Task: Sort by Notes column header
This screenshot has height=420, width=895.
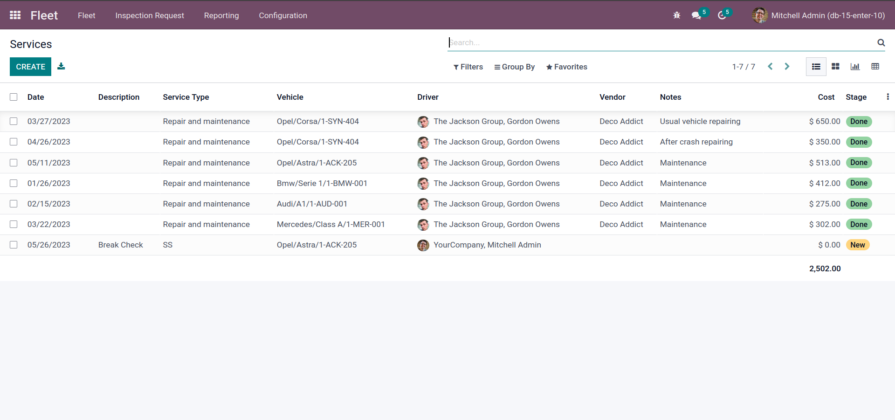Action: (x=670, y=97)
